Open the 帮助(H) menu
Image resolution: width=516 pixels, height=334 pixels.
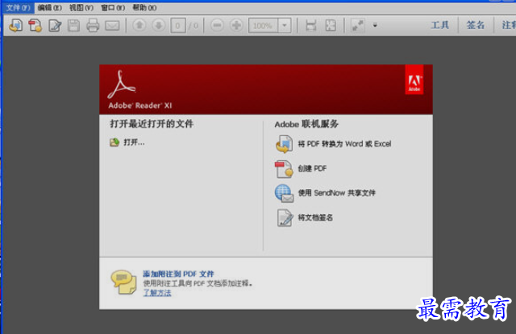pos(144,7)
